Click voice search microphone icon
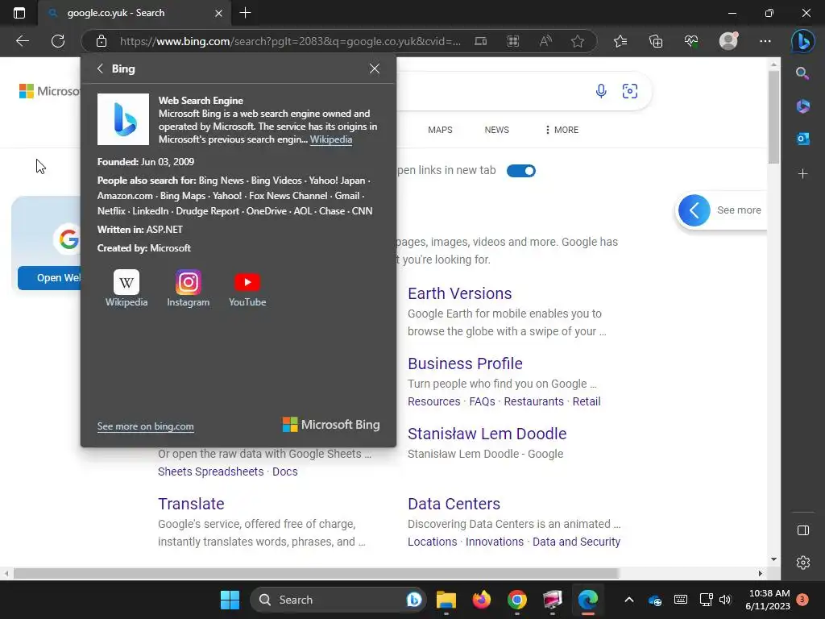825x619 pixels. click(601, 91)
